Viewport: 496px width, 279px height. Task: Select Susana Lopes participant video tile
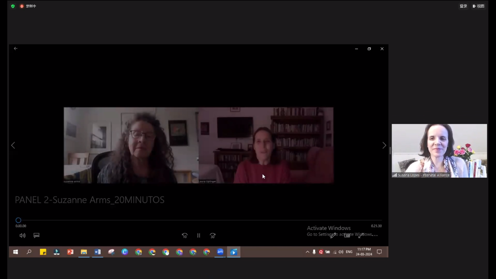pos(439,151)
